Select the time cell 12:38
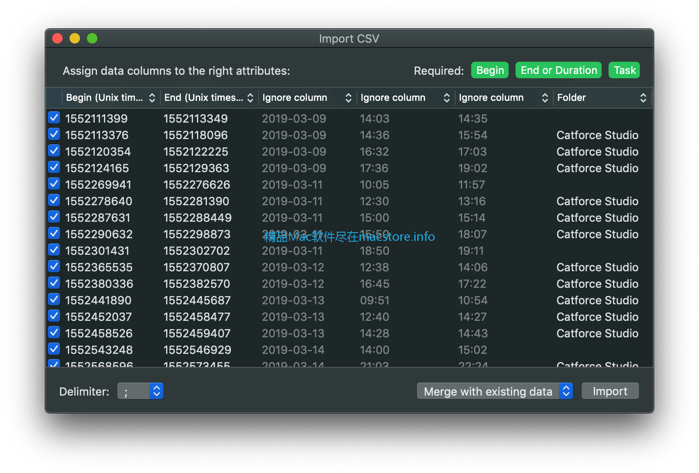 tap(375, 267)
